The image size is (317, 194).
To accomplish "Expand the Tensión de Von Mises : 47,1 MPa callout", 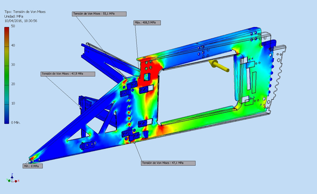I will pyautogui.click(x=168, y=163).
